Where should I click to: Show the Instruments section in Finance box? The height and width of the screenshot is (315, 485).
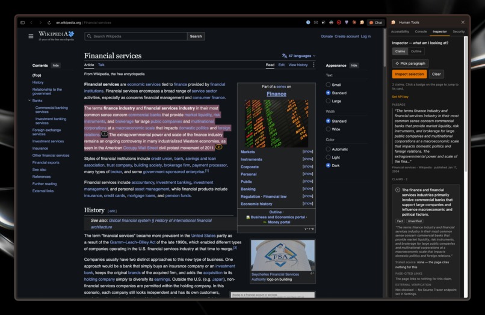307,159
